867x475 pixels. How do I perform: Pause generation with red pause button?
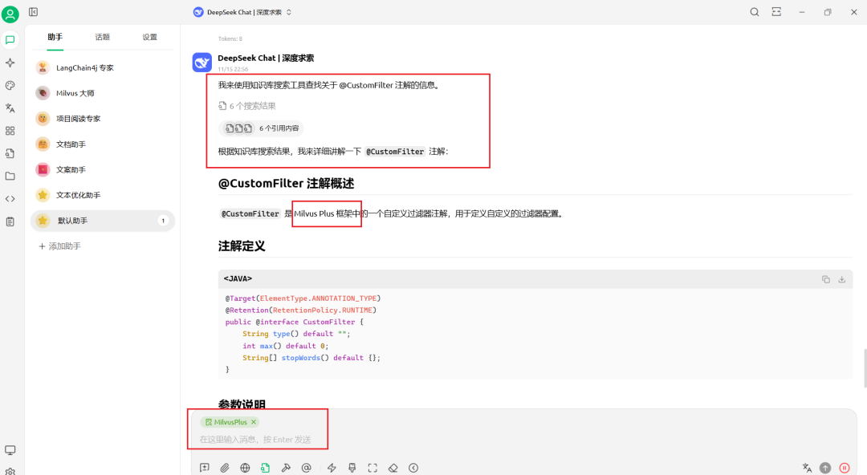pos(845,468)
